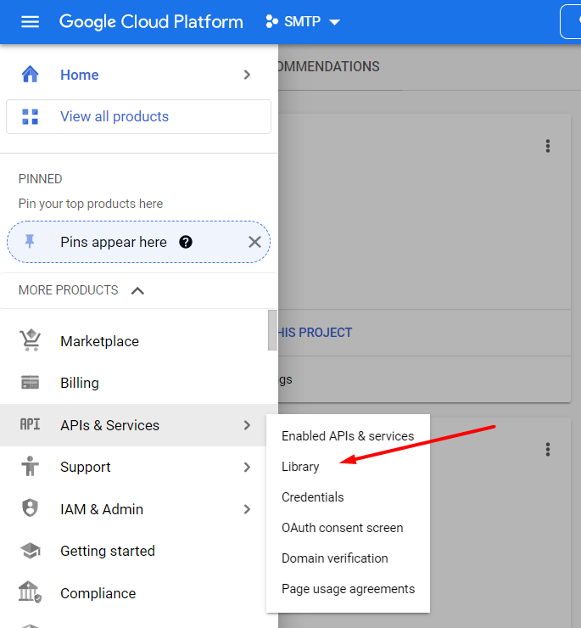The width and height of the screenshot is (581, 628).
Task: Select Domain verification in the submenu
Action: 348,558
